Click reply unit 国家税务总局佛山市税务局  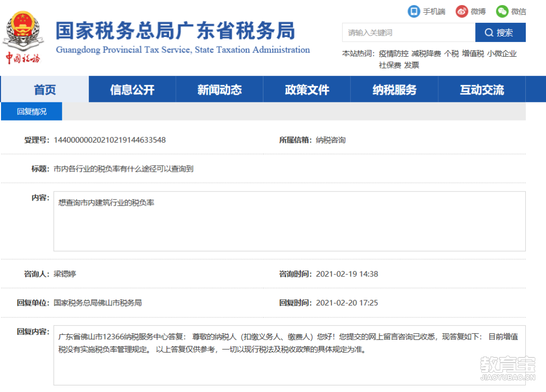click(98, 303)
